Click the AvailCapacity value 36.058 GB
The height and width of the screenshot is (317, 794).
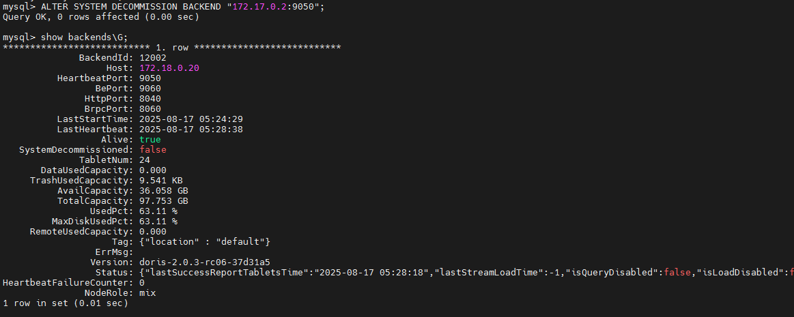coord(163,191)
